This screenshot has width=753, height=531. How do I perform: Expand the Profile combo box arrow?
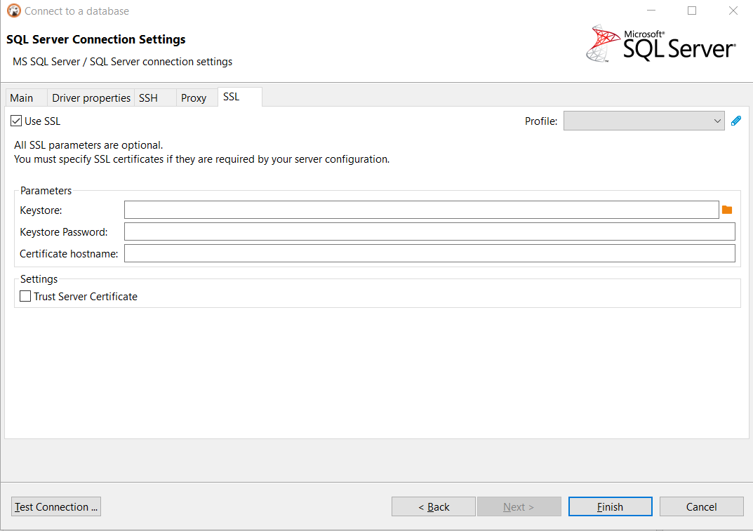click(718, 120)
